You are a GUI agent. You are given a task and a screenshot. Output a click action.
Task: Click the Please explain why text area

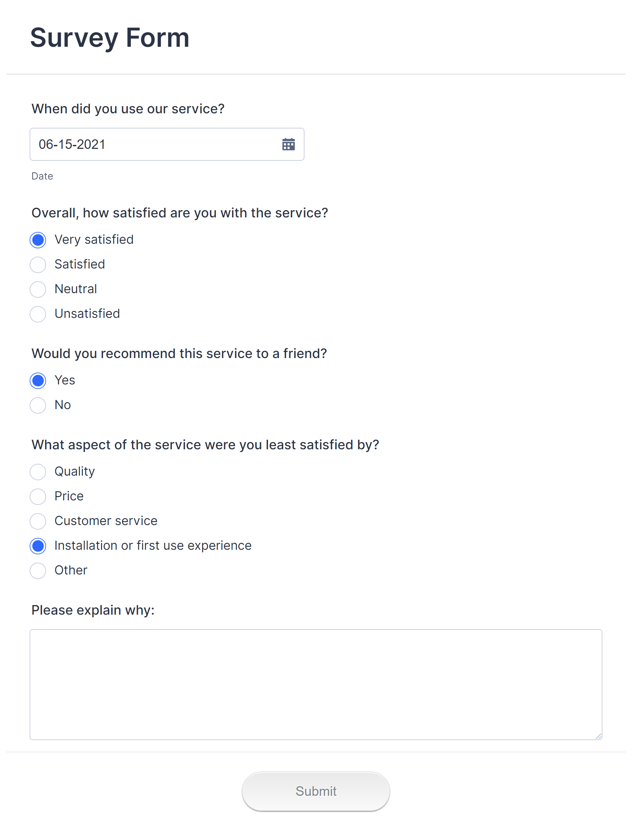[x=315, y=684]
